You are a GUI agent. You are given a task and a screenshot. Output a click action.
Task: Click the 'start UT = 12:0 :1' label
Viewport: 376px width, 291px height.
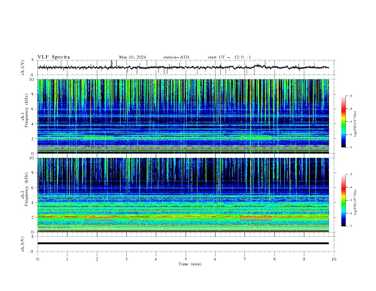[x=229, y=57]
